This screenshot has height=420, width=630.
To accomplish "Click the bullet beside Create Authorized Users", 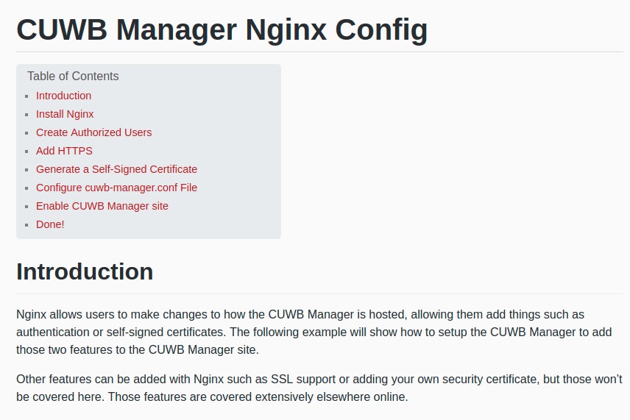I will 26,133.
